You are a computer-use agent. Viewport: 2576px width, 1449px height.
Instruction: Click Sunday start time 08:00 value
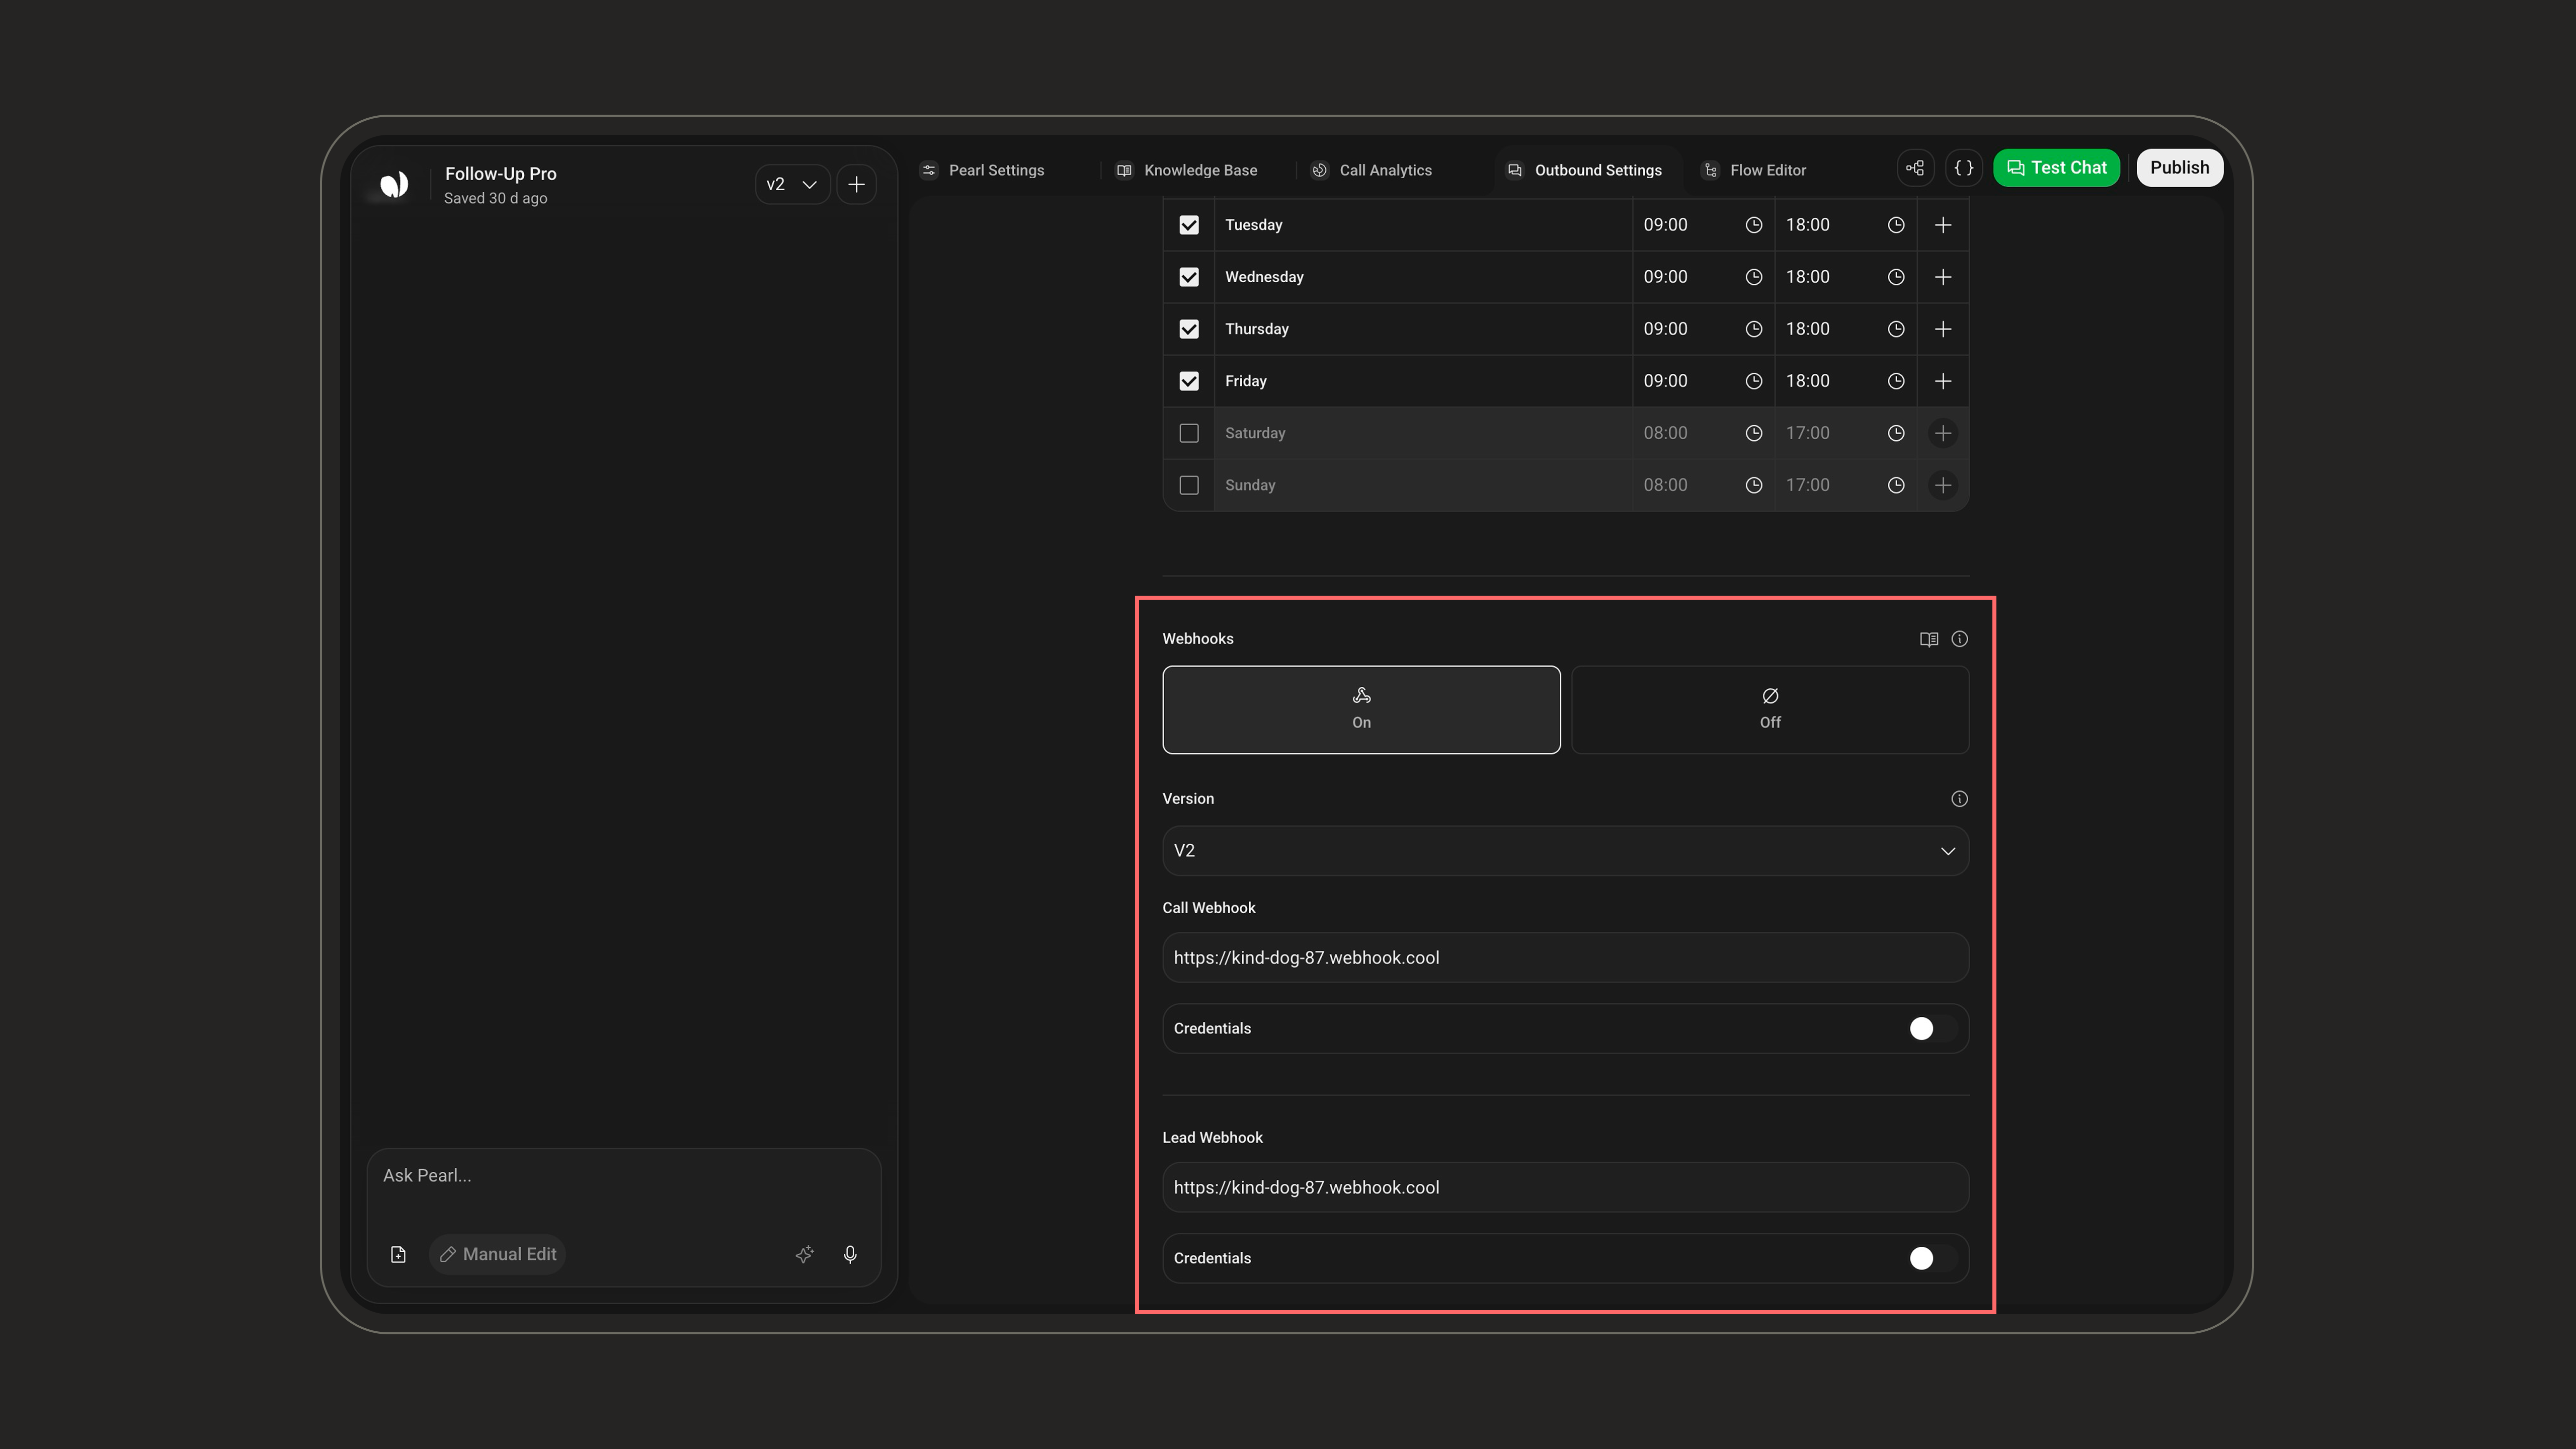tap(1665, 485)
